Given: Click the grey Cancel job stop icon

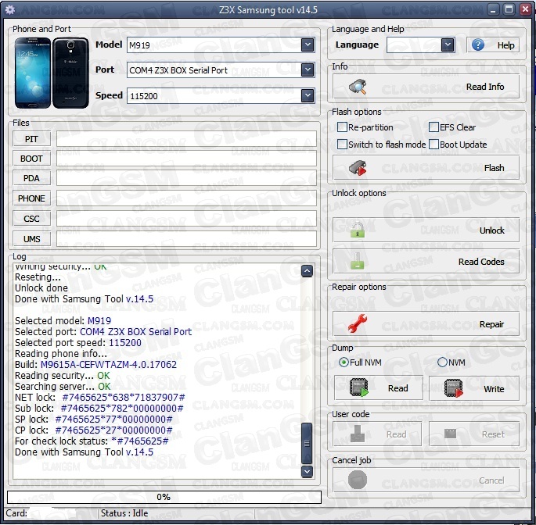Looking at the screenshot, I should 358,480.
